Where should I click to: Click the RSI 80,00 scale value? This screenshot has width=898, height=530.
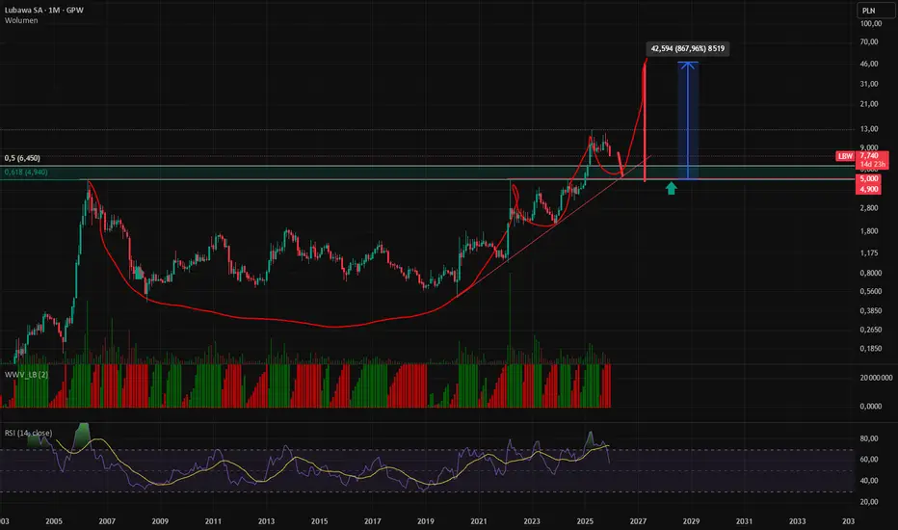coord(869,438)
